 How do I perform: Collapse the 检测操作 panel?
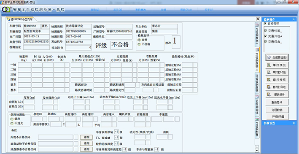294,19
